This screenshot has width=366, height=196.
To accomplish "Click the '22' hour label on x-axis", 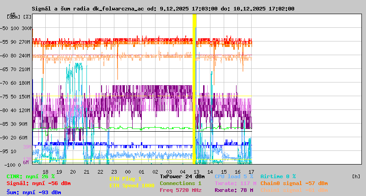I will coord(100,172).
